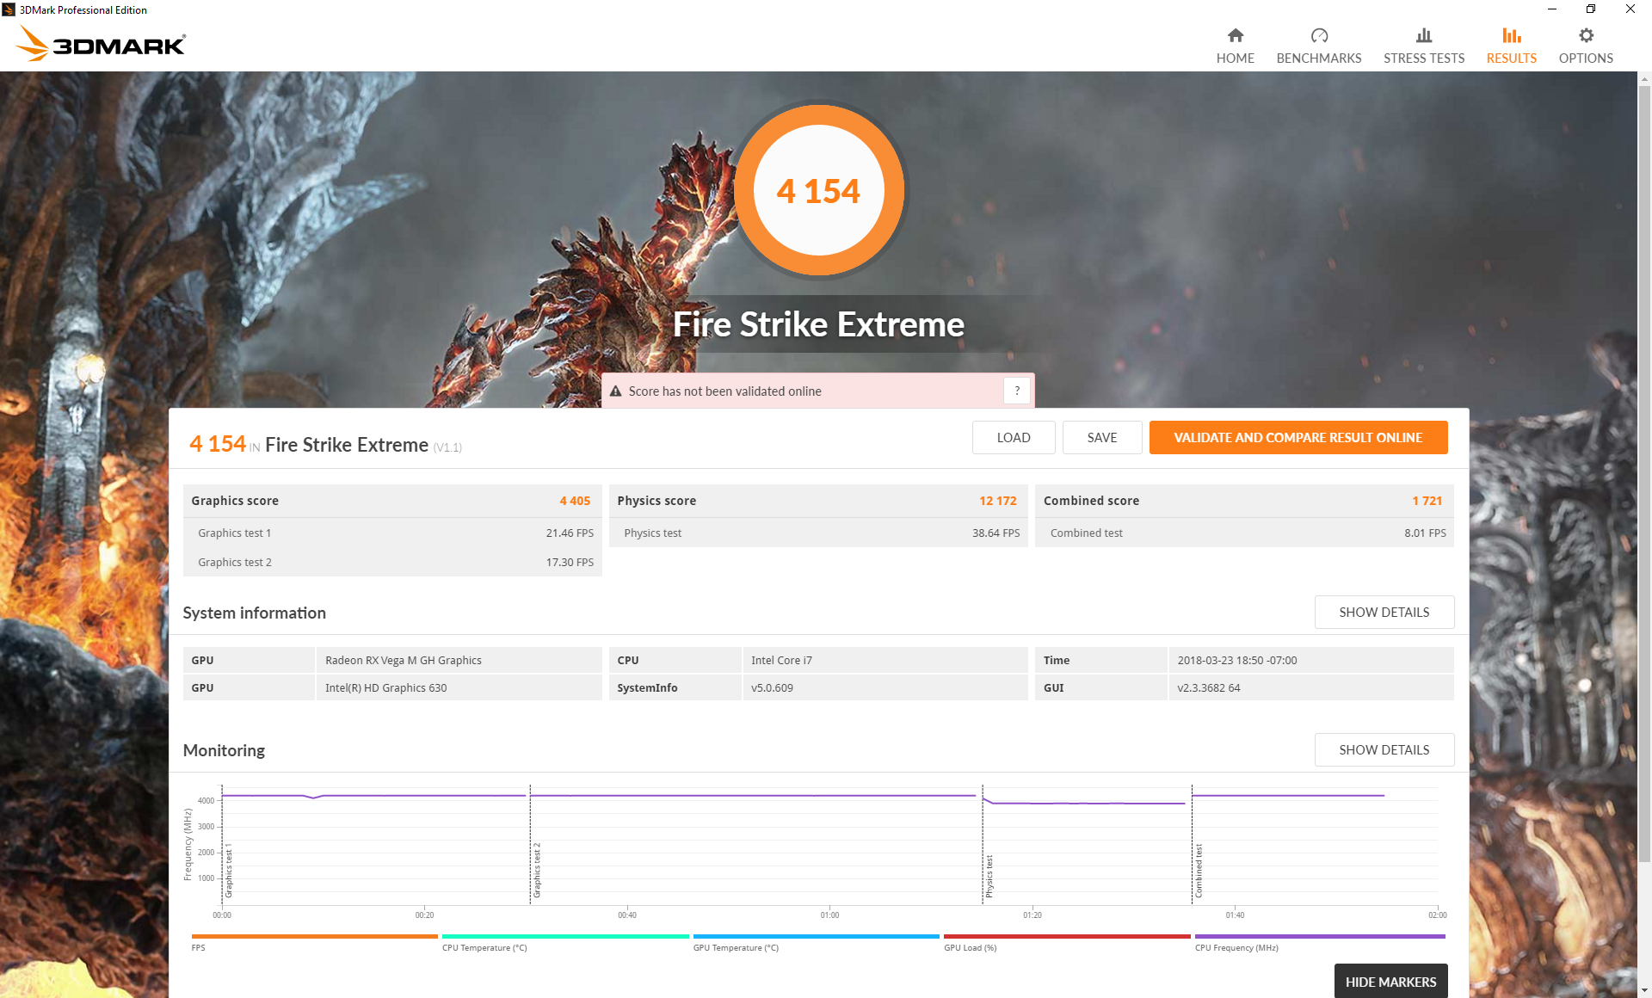Viewport: 1652px width, 998px height.
Task: Toggle the GPU Load red legend bar
Action: coord(1067,936)
